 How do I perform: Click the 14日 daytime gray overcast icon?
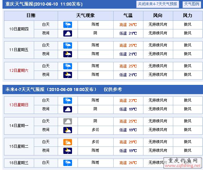coord(68,121)
